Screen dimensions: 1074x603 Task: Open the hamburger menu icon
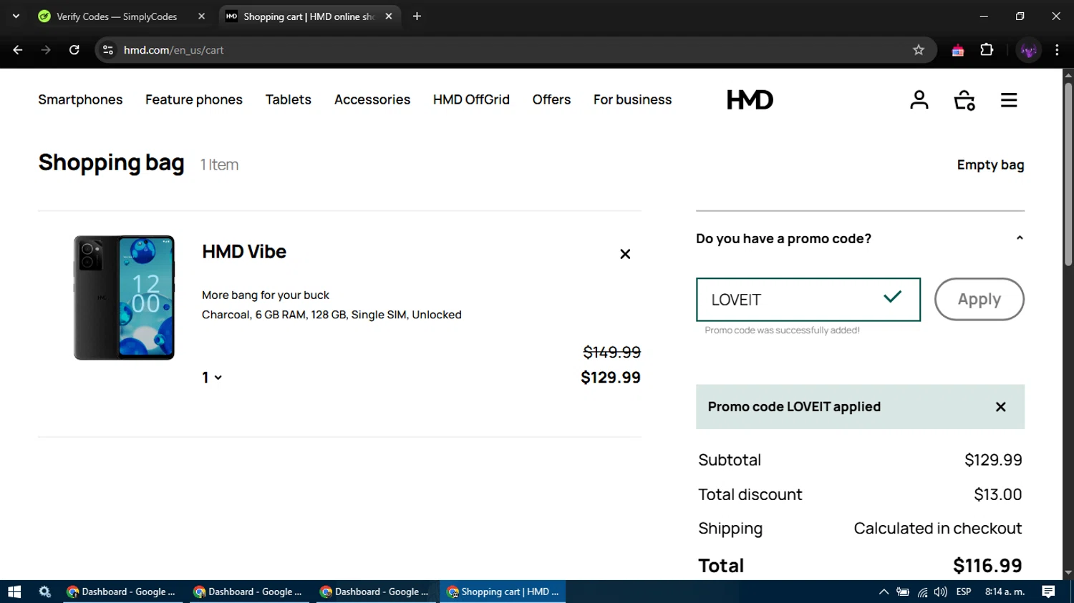click(x=1009, y=100)
